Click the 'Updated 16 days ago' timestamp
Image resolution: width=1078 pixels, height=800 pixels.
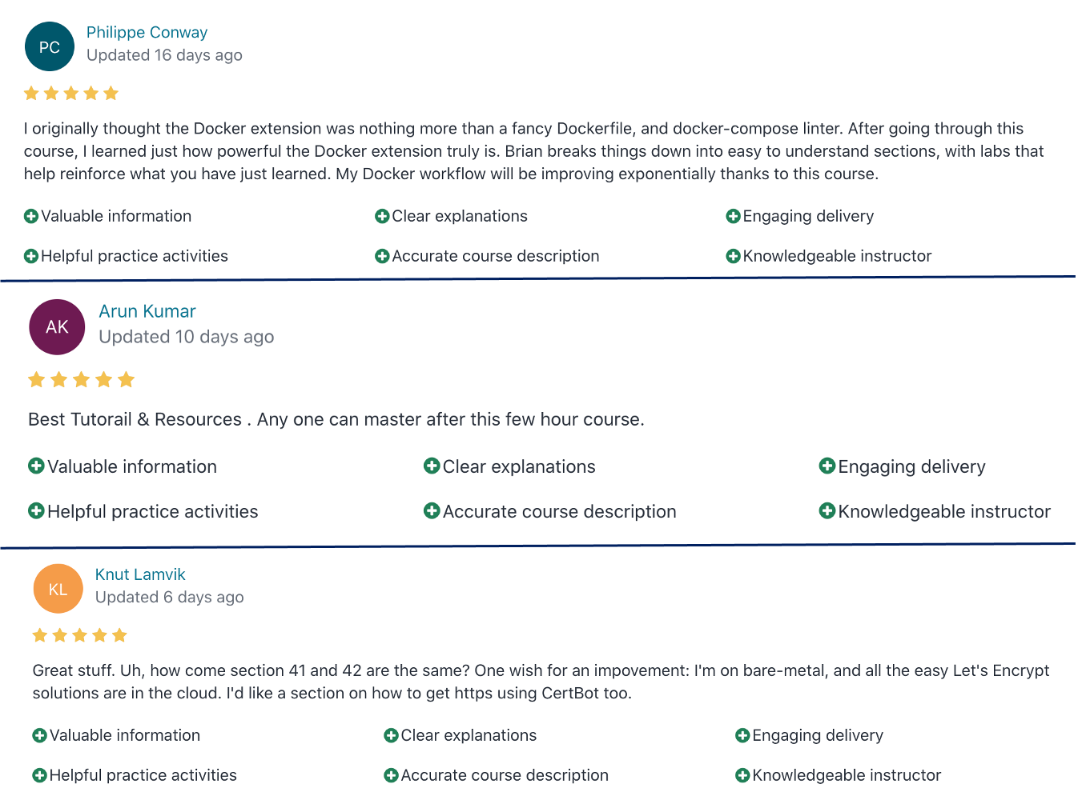point(164,55)
